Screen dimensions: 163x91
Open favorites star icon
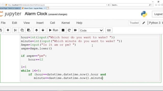pyautogui.click(x=159, y=5)
